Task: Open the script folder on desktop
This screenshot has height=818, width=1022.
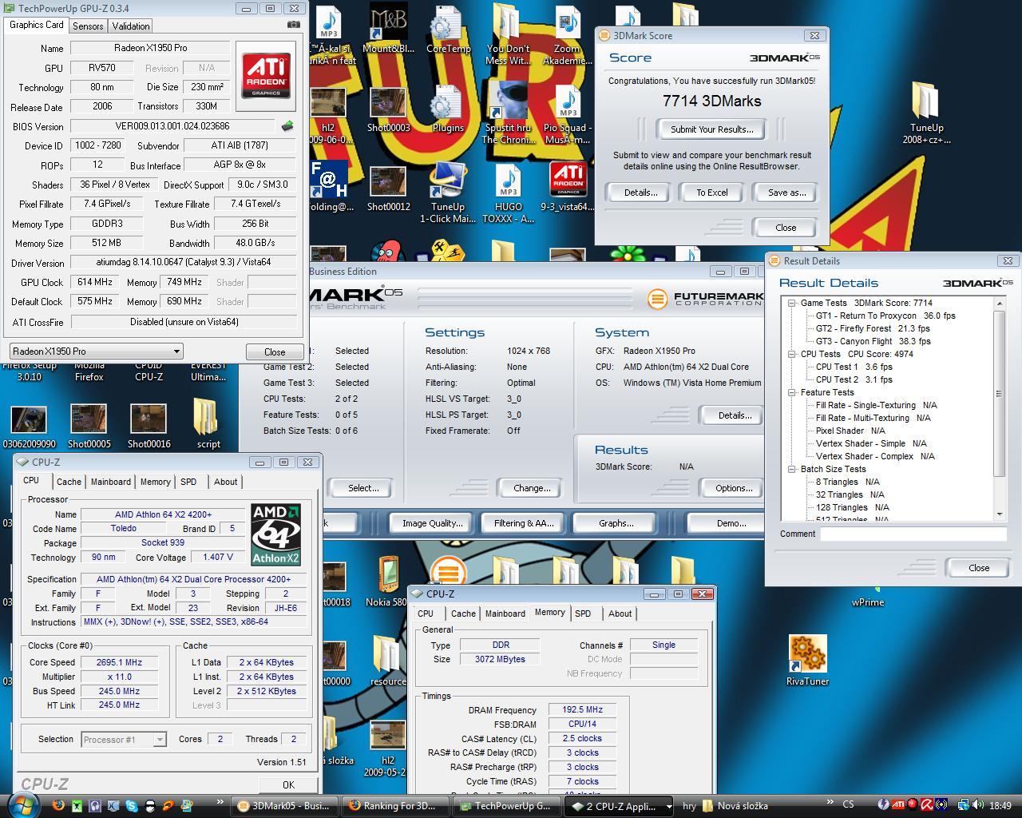Action: pyautogui.click(x=208, y=423)
